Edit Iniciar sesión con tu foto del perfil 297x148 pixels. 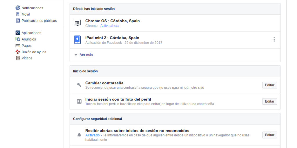[x=269, y=101]
